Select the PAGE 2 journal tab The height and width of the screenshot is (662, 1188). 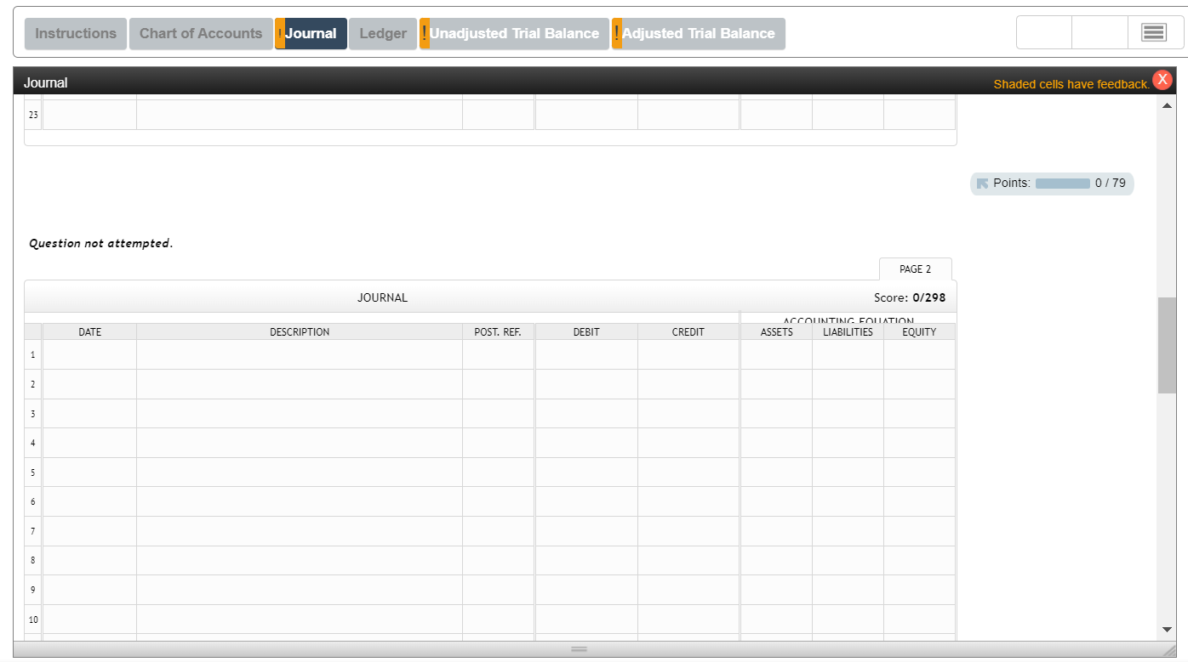click(x=915, y=269)
